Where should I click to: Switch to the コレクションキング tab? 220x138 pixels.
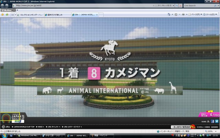click(x=30, y=15)
